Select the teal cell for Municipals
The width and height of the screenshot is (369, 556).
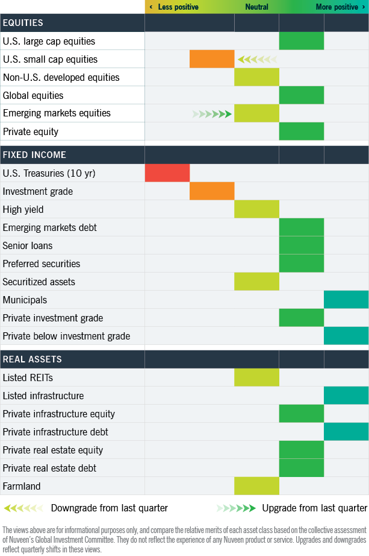pos(346,300)
